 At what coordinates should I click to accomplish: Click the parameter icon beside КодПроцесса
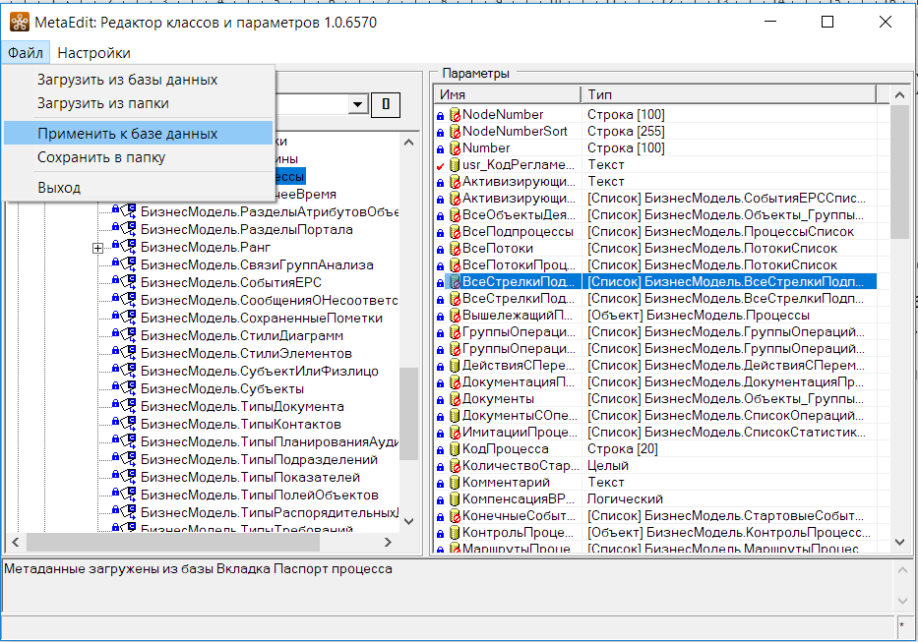click(x=455, y=449)
